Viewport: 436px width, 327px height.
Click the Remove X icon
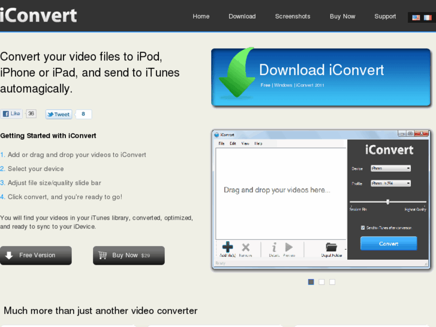tap(245, 247)
